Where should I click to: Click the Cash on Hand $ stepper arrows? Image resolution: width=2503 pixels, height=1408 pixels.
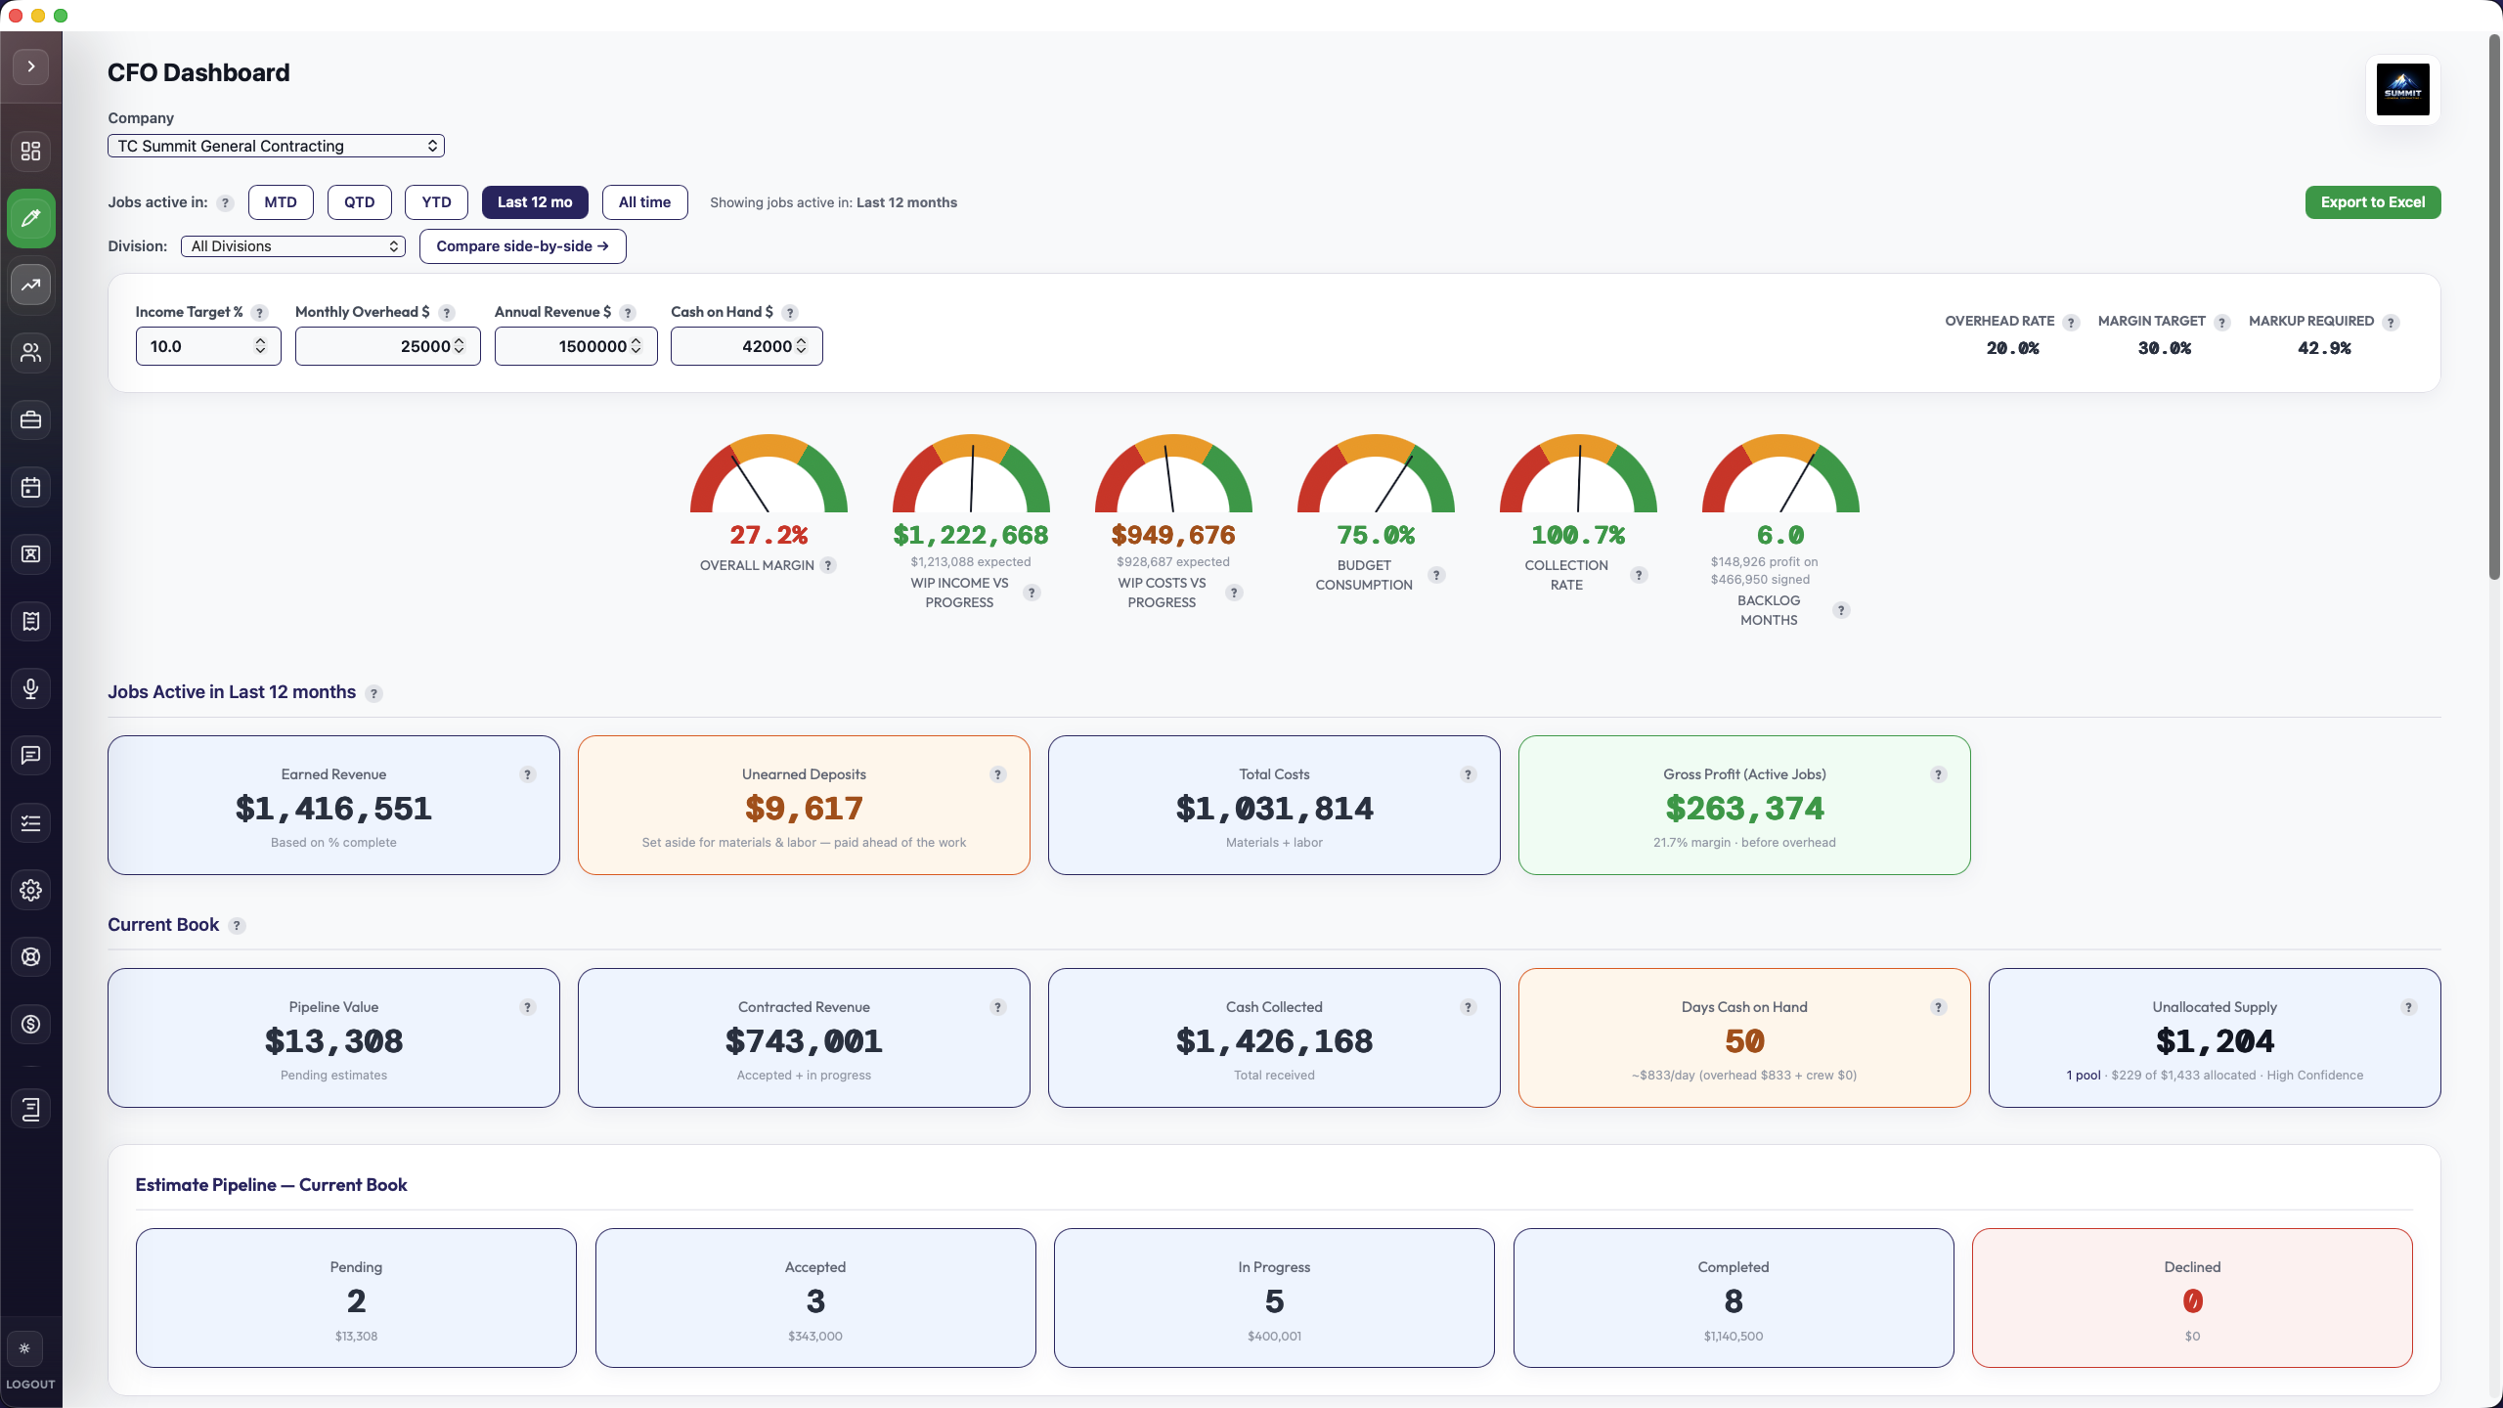pyautogui.click(x=802, y=346)
